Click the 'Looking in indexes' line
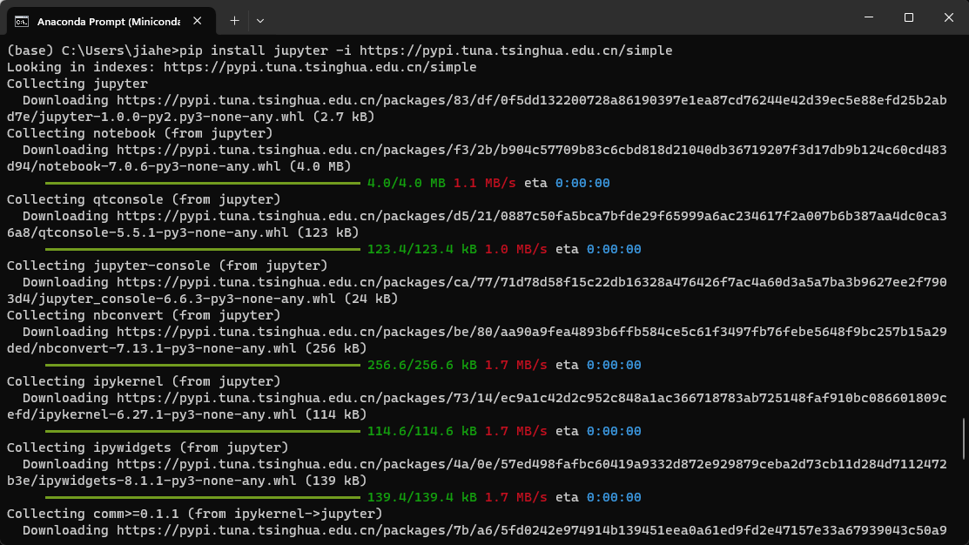This screenshot has height=545, width=969. pyautogui.click(x=242, y=67)
